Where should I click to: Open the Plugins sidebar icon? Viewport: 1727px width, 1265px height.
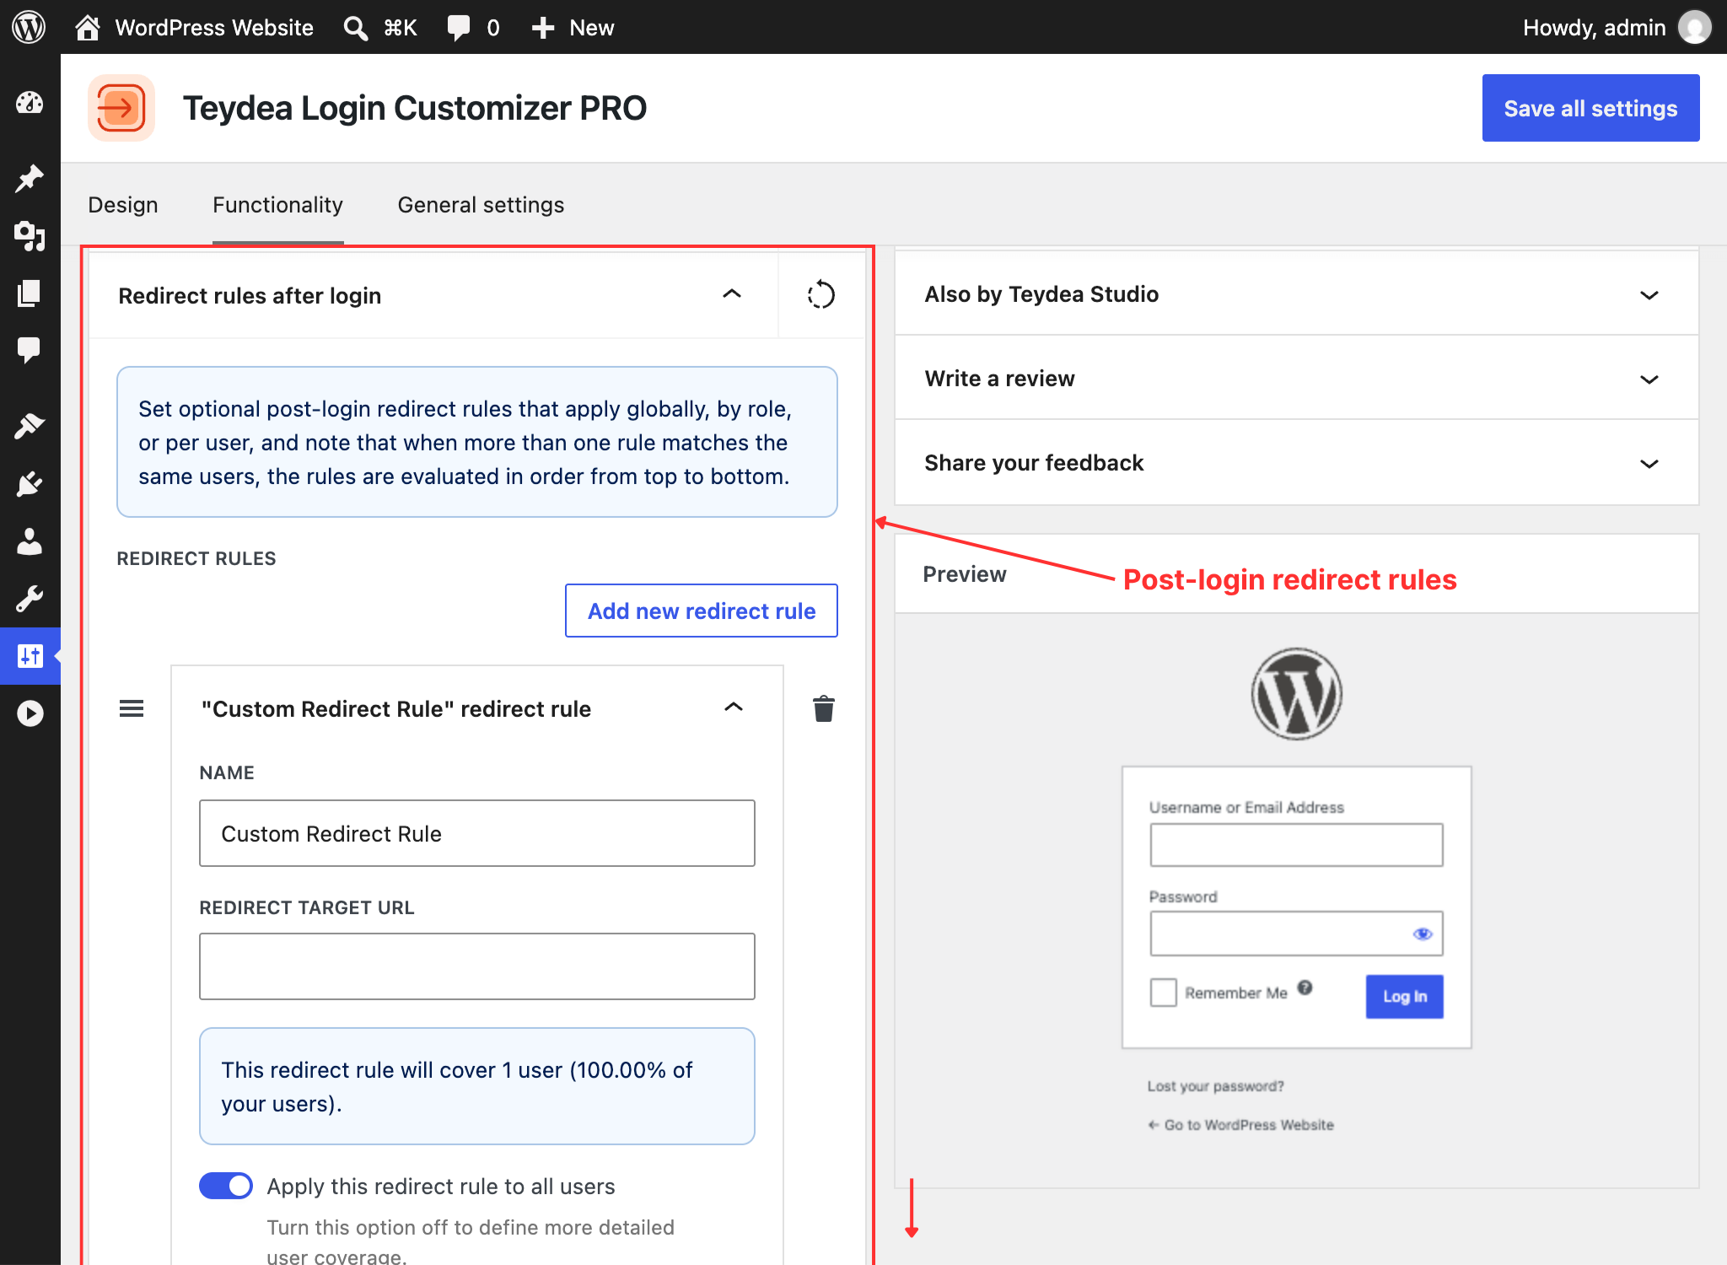click(x=30, y=484)
